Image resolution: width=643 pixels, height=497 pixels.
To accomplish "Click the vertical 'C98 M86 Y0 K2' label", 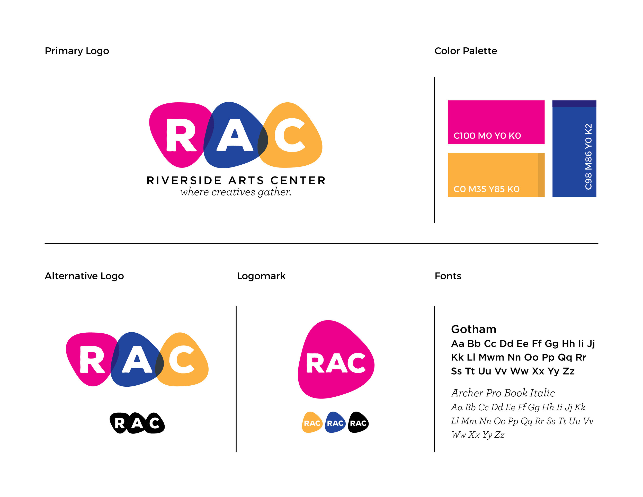I will click(x=588, y=157).
